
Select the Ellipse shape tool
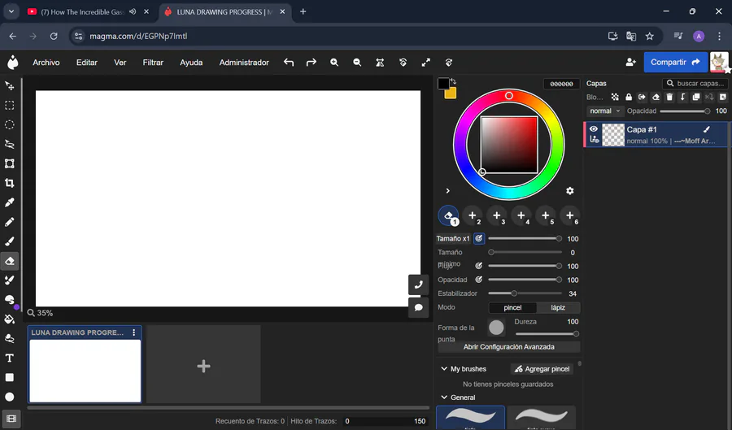coord(9,397)
